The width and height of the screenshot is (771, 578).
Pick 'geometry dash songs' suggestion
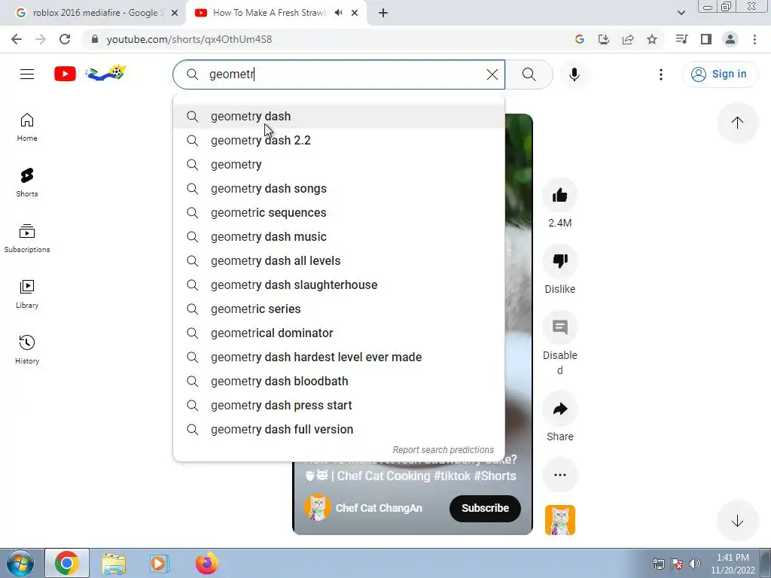[339, 189]
